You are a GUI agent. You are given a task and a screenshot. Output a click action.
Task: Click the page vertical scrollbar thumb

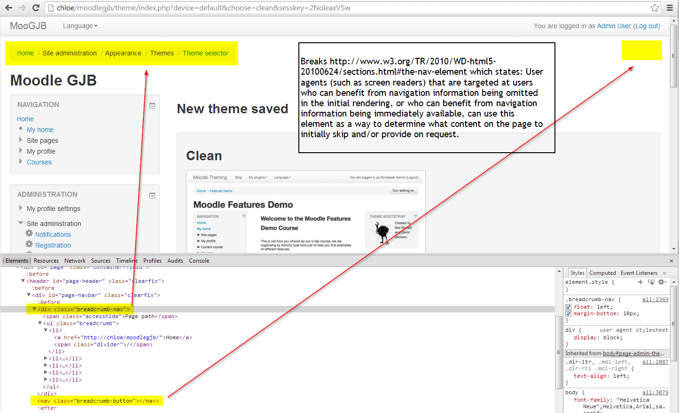pyautogui.click(x=674, y=55)
